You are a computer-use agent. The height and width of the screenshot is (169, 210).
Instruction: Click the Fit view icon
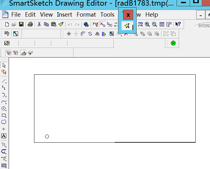[162, 24]
